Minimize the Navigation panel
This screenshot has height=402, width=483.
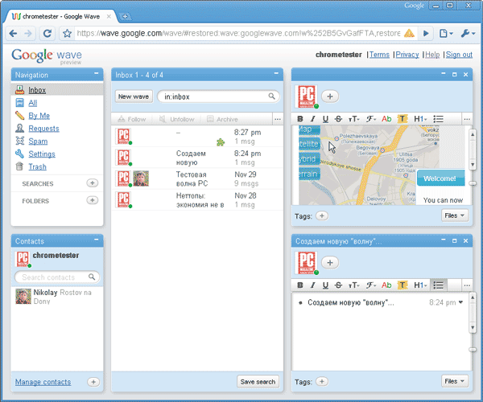(x=97, y=74)
